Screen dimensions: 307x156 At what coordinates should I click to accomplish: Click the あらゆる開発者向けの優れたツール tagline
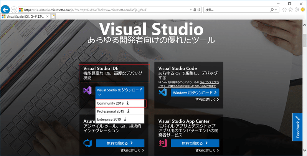[x=151, y=40]
